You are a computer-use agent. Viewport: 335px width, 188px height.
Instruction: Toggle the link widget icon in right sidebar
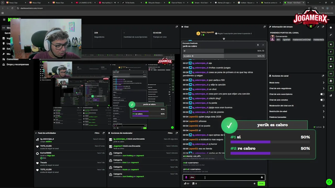(331, 74)
